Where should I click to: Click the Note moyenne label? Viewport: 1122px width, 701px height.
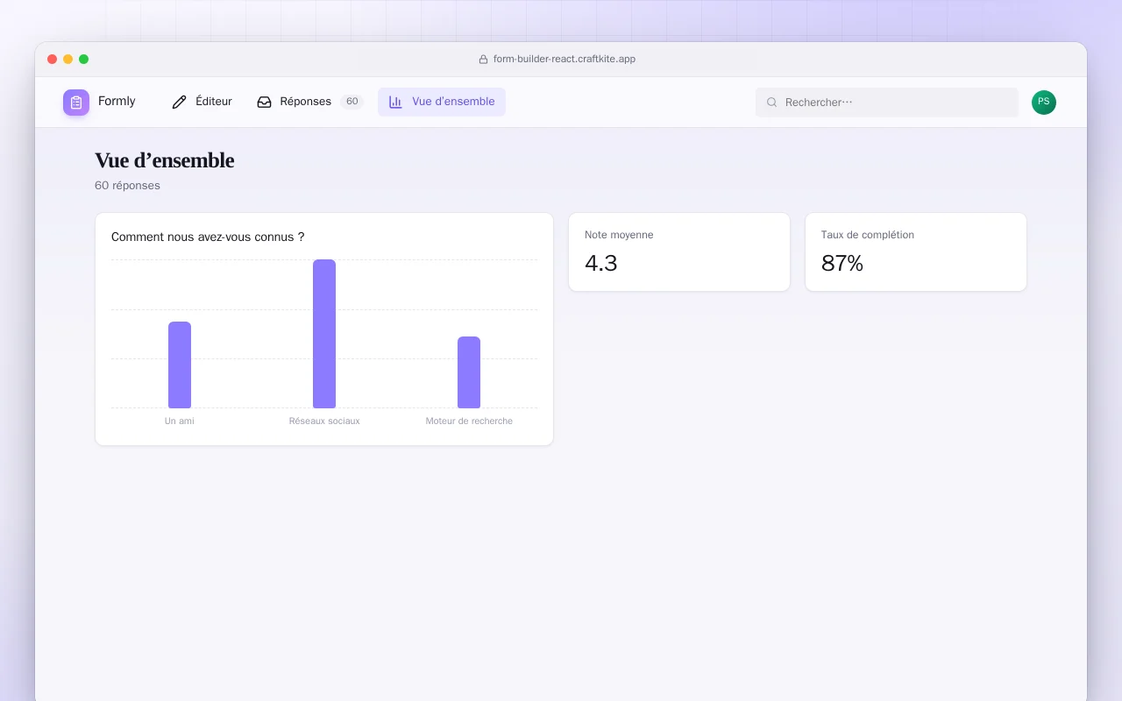click(x=619, y=235)
